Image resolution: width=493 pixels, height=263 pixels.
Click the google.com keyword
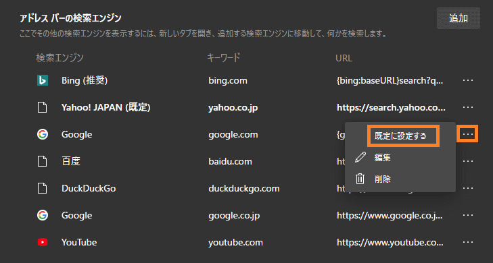click(x=233, y=135)
